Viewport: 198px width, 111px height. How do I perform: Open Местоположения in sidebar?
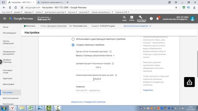(11, 98)
